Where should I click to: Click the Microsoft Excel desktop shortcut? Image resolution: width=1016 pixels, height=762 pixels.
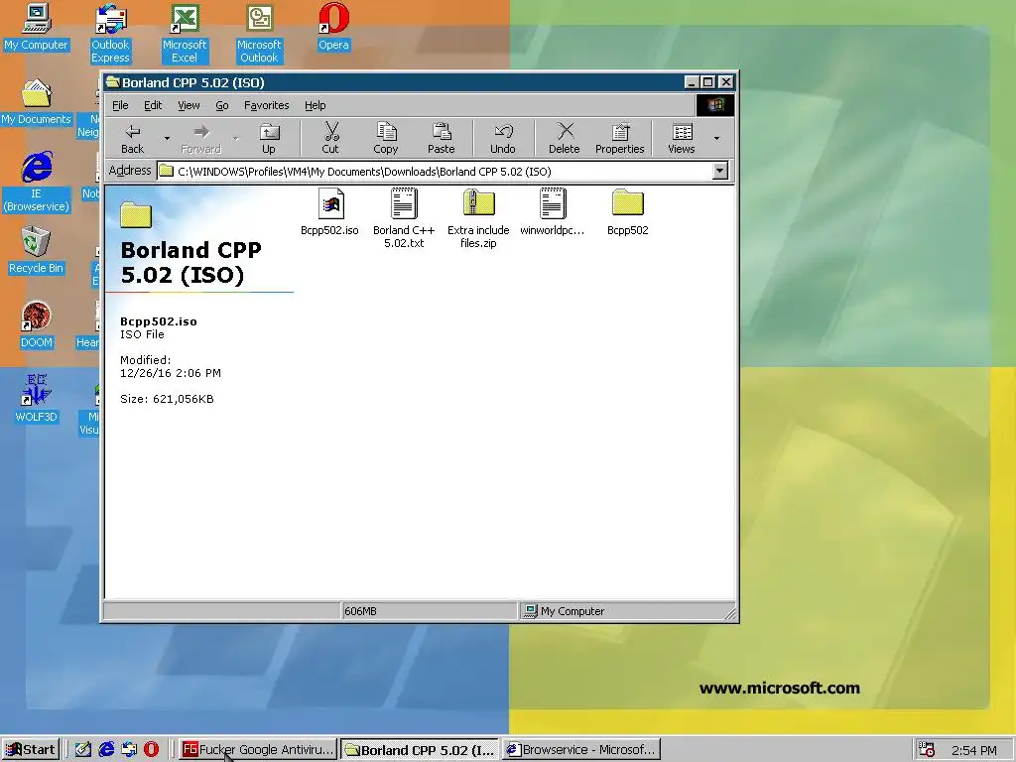click(185, 34)
